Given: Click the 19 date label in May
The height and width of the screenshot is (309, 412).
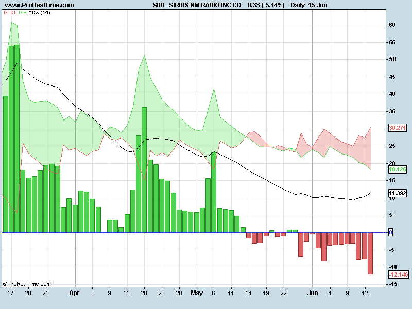Looking at the screenshot, I should (x=266, y=293).
